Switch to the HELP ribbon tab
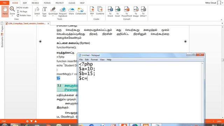The height and width of the screenshot is (126, 224). pos(82,3)
